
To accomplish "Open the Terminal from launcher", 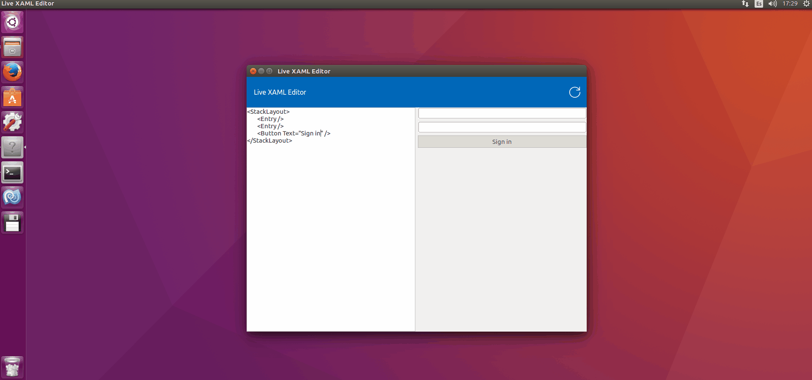I will [x=12, y=172].
